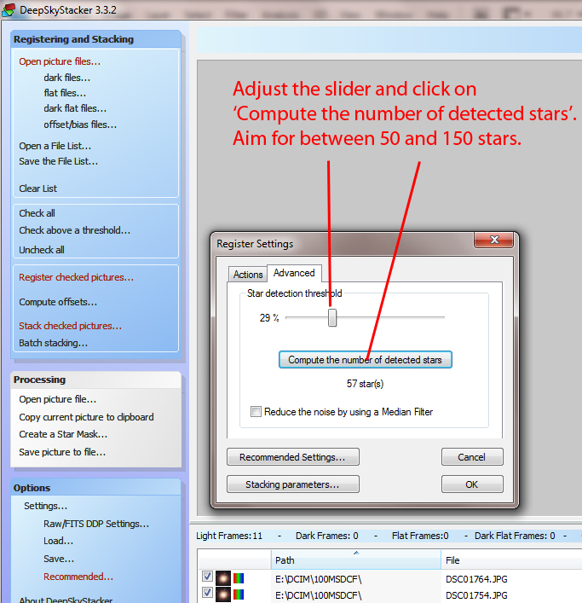Open Batch stacking
582x603 pixels.
tap(54, 343)
